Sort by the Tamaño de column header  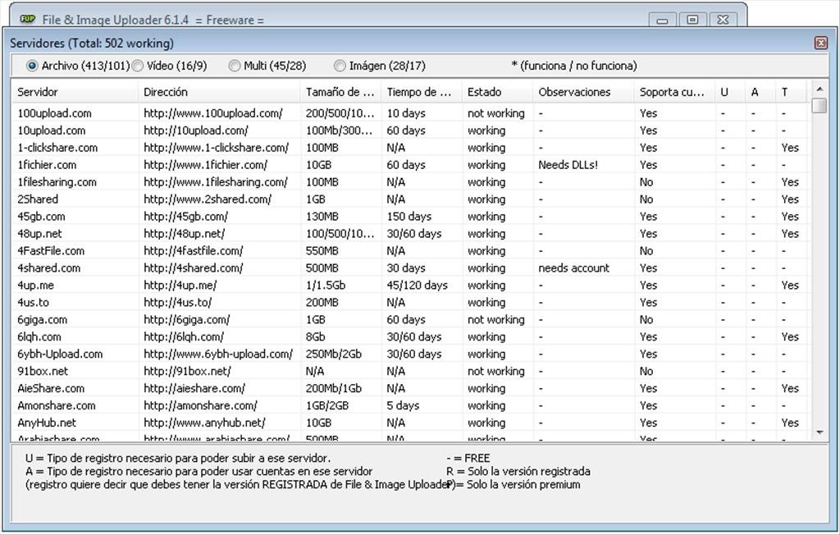(340, 92)
